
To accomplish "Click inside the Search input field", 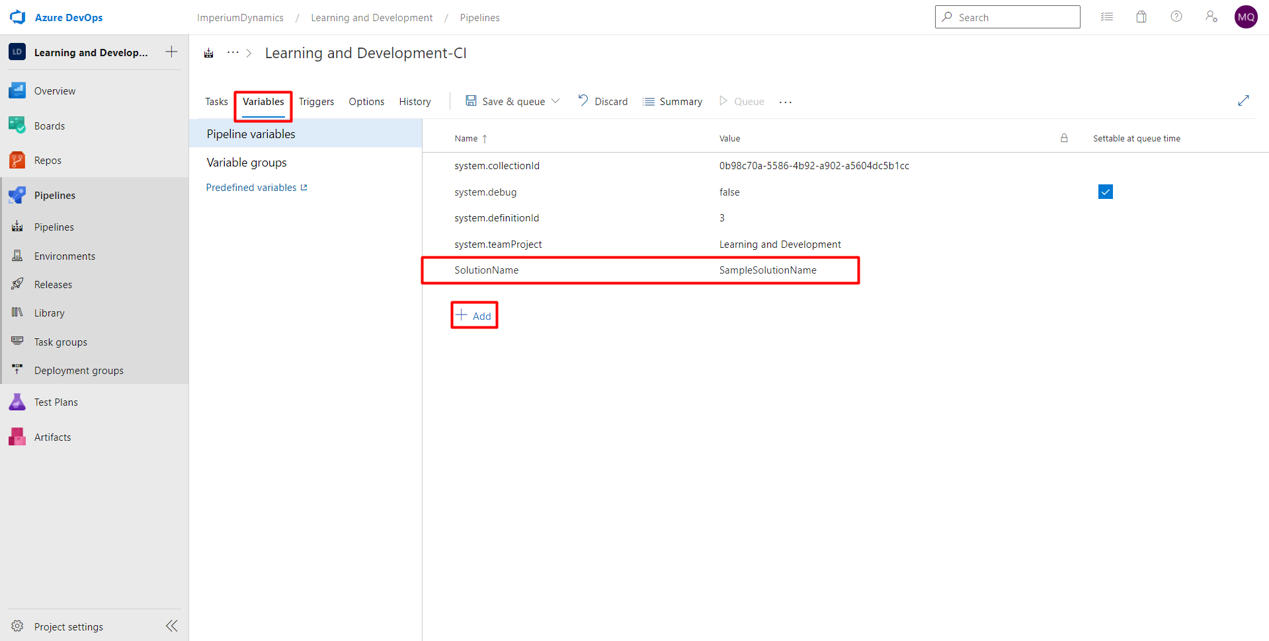I will (1007, 17).
